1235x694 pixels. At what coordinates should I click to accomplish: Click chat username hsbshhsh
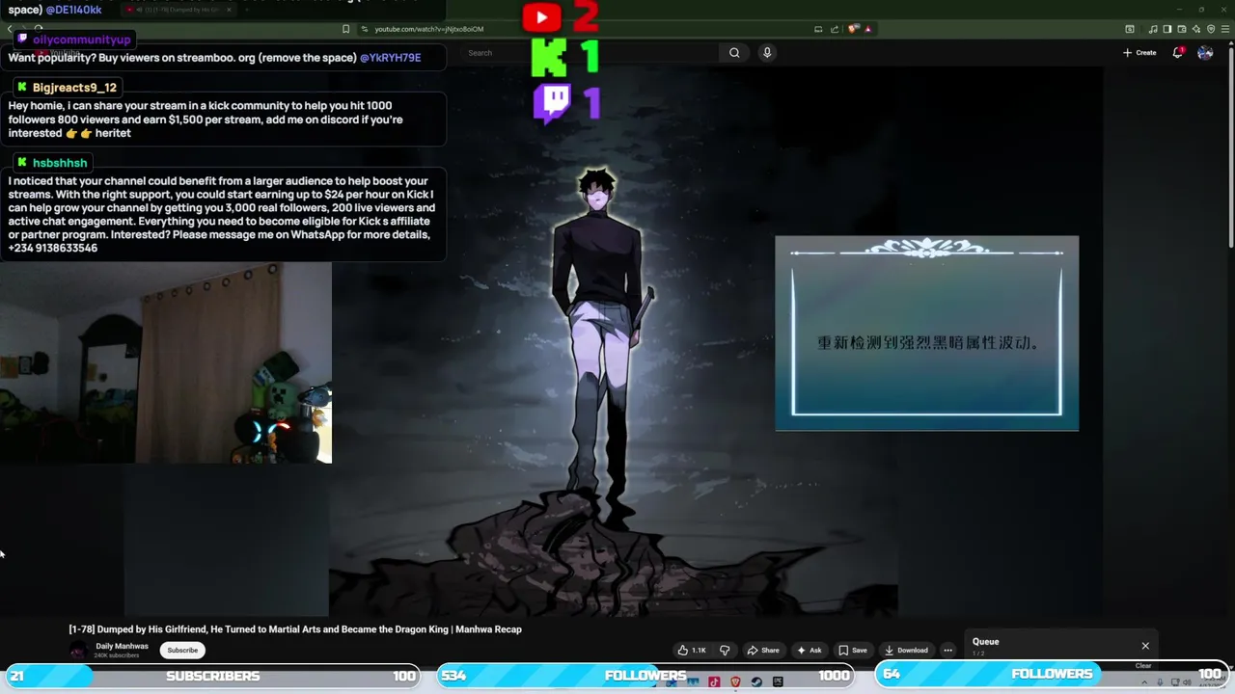pos(60,163)
